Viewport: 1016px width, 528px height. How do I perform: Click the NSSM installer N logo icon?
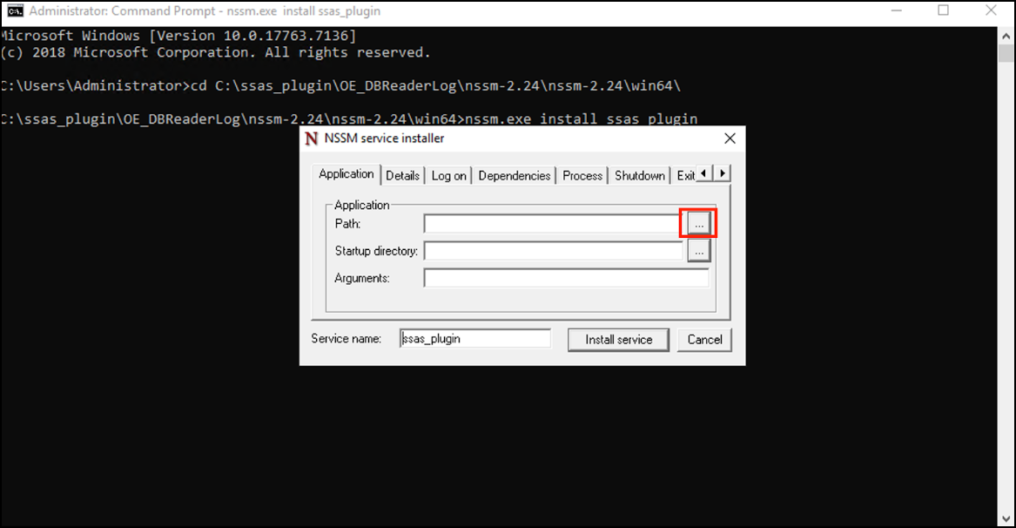coord(312,139)
